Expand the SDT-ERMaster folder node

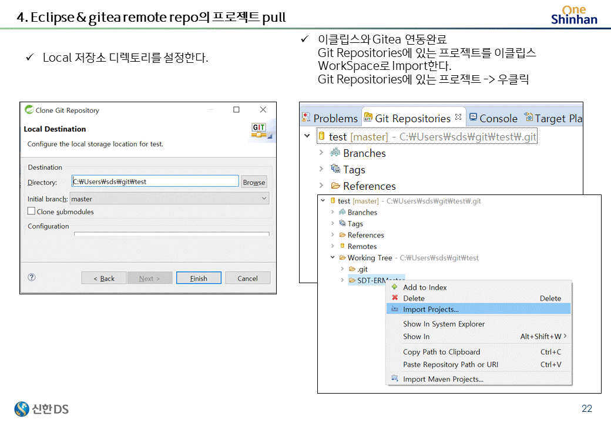pyautogui.click(x=342, y=280)
